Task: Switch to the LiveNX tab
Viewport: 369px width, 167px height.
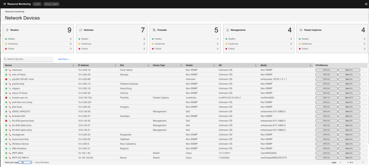Action: (x=37, y=4)
